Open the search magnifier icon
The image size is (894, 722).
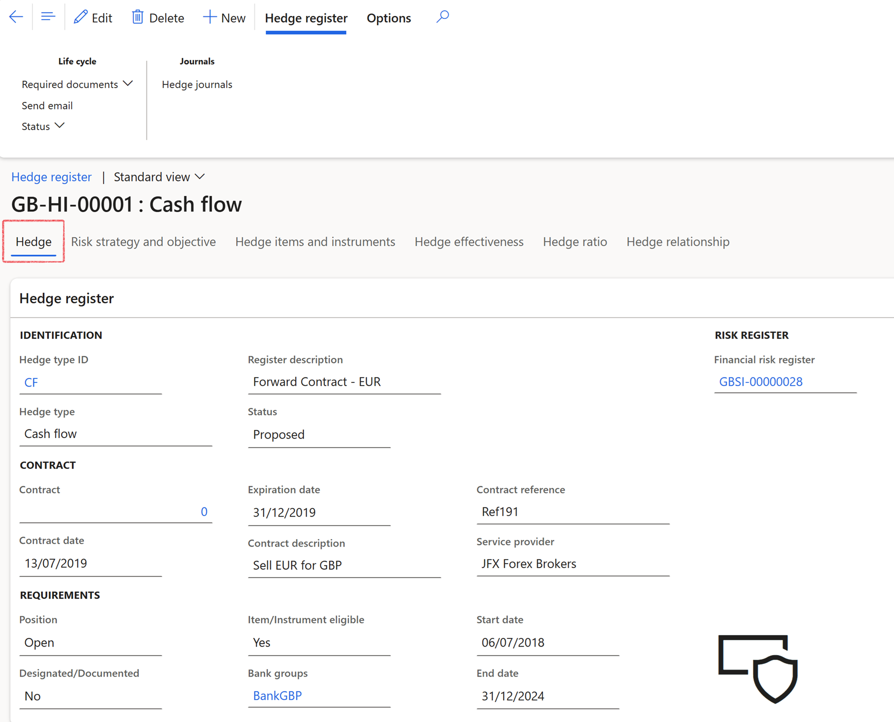coord(442,17)
